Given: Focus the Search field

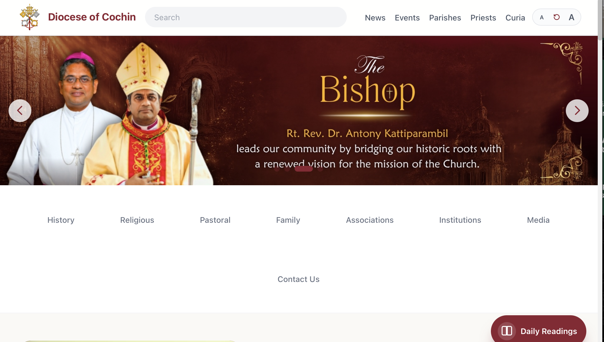Looking at the screenshot, I should [246, 17].
